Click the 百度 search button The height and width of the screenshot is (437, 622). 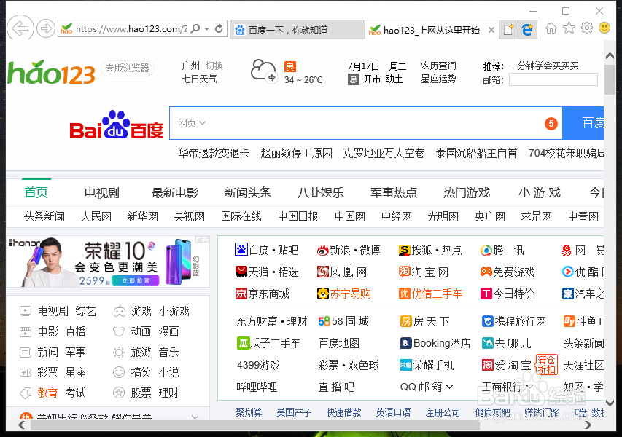[583, 123]
